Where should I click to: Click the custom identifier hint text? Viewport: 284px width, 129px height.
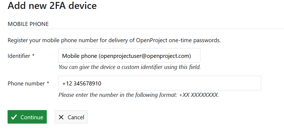click(130, 67)
